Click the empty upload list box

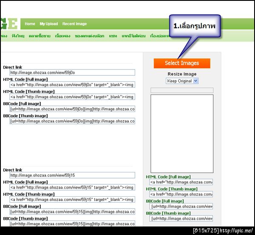coord(182,134)
